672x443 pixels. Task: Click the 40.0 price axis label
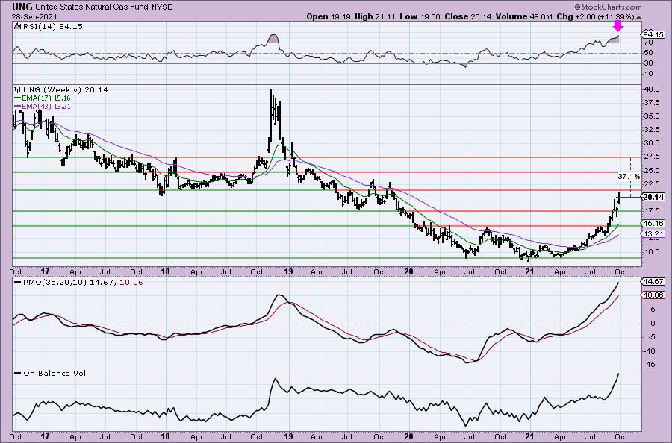pos(651,89)
